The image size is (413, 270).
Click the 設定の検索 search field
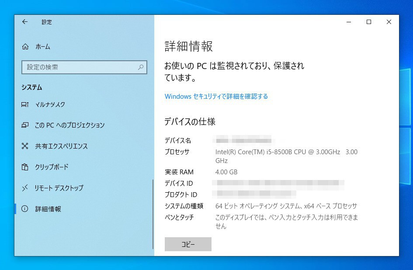tap(84, 67)
